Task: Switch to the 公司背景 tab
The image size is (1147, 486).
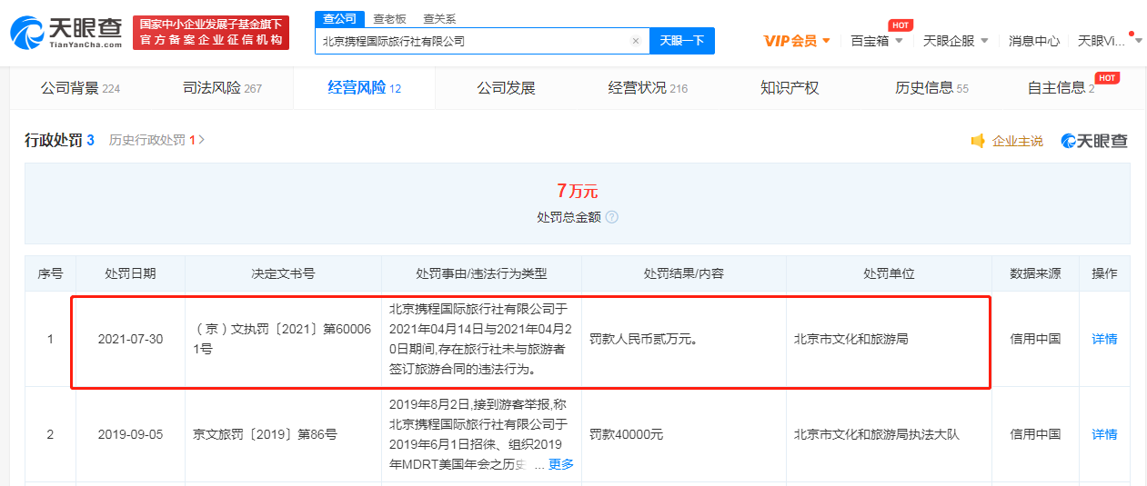Action: (80, 88)
